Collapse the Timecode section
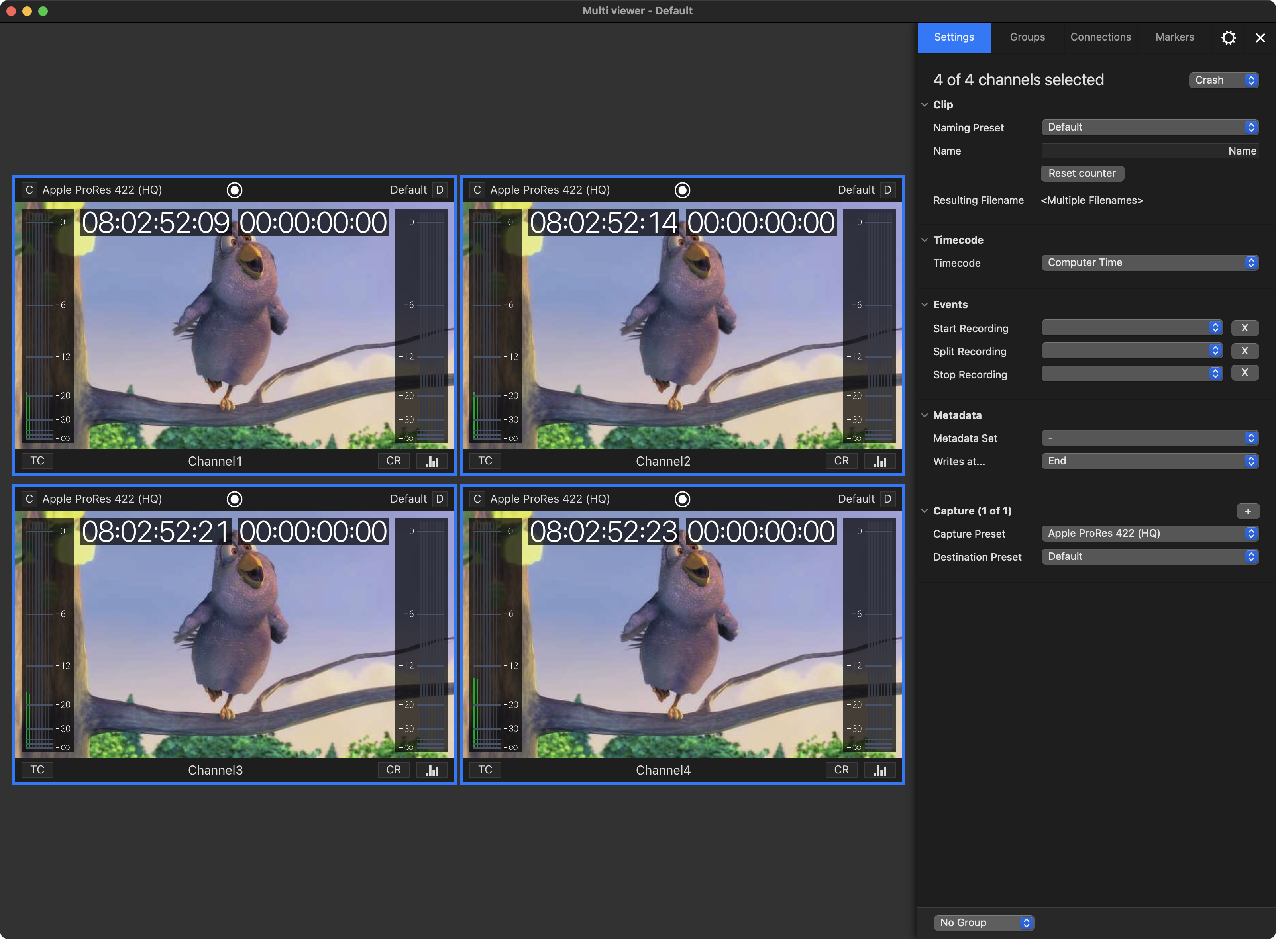 (x=925, y=240)
